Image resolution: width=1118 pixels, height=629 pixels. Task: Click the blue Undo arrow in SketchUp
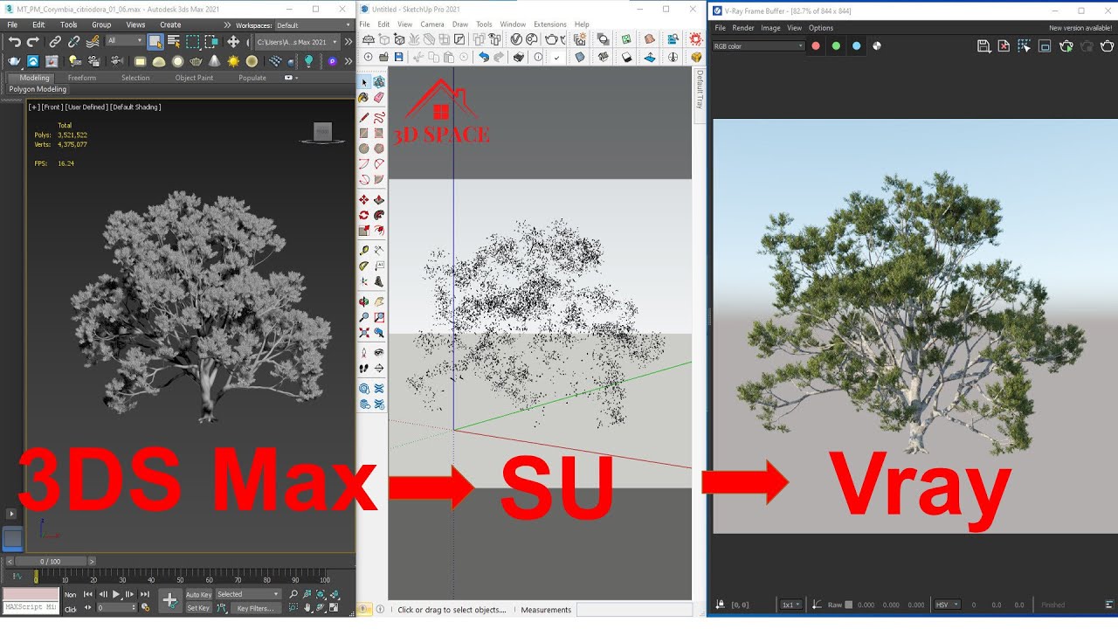(x=484, y=57)
